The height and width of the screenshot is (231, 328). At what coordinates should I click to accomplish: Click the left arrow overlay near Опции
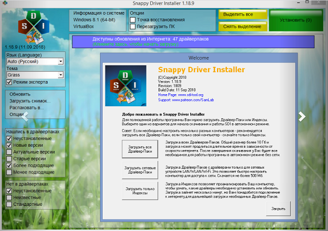pyautogui.click(x=25, y=117)
